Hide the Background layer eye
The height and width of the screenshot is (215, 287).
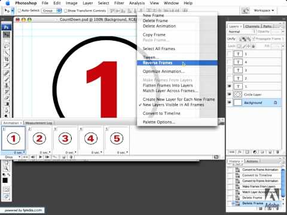click(230, 103)
